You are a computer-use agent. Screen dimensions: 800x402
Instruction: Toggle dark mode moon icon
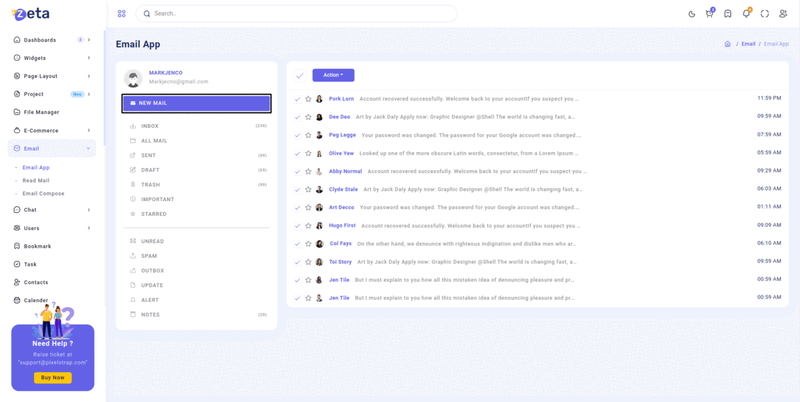tap(691, 14)
